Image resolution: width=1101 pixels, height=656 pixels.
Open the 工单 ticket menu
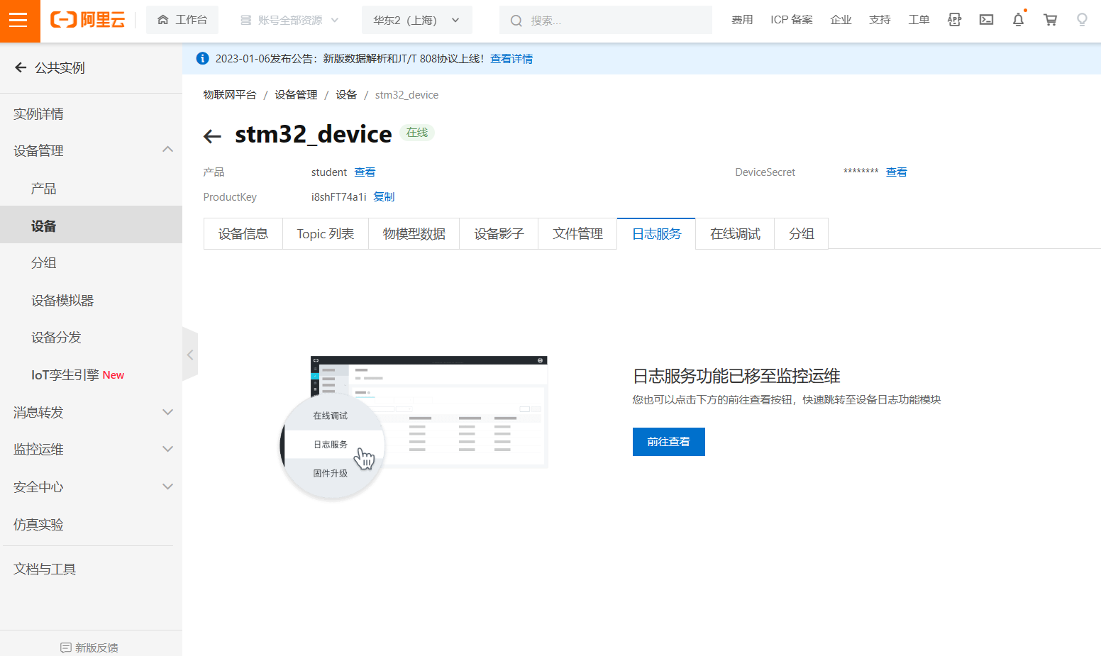click(x=919, y=20)
